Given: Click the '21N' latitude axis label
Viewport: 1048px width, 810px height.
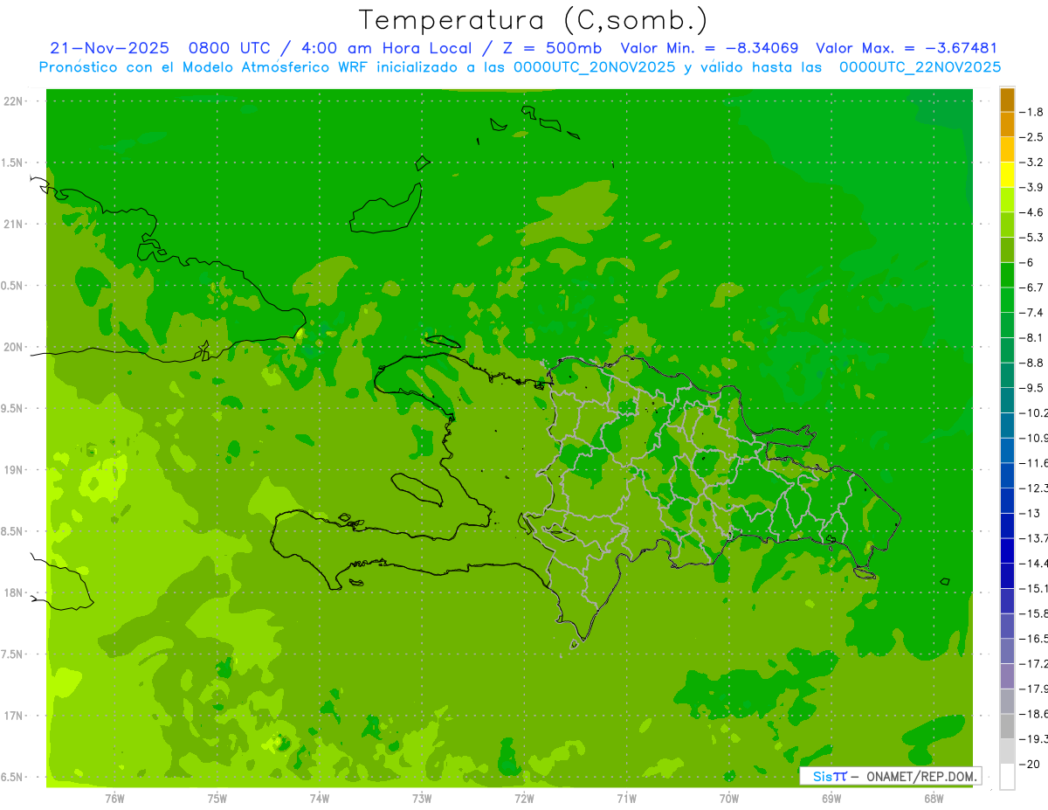Looking at the screenshot, I should coord(11,225).
